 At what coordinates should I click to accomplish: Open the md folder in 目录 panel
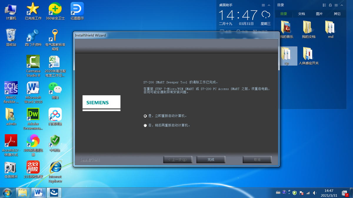331,29
